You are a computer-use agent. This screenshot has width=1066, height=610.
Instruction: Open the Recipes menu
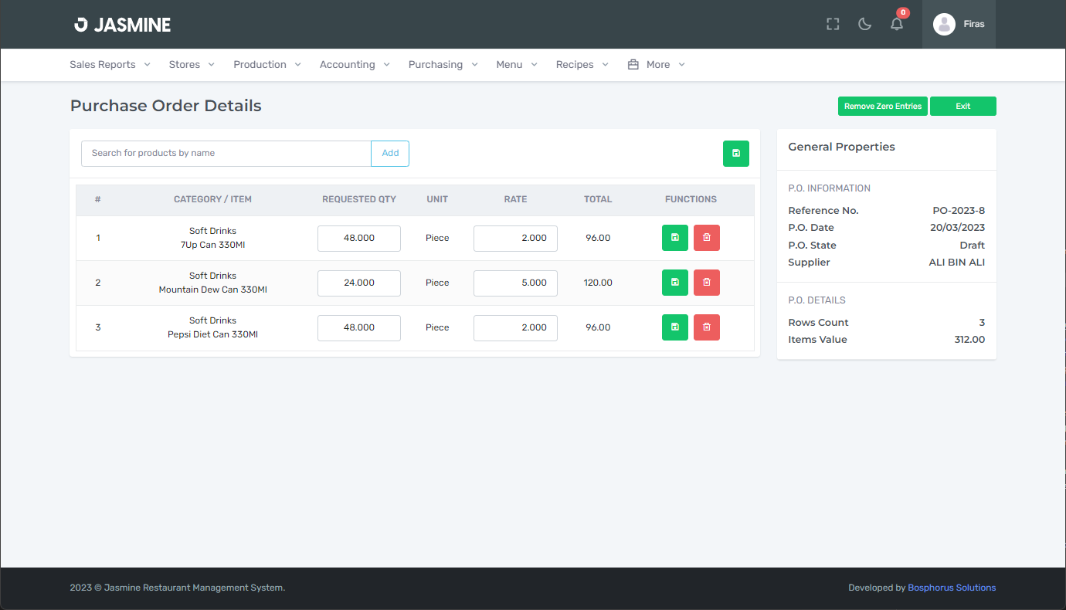click(x=582, y=65)
